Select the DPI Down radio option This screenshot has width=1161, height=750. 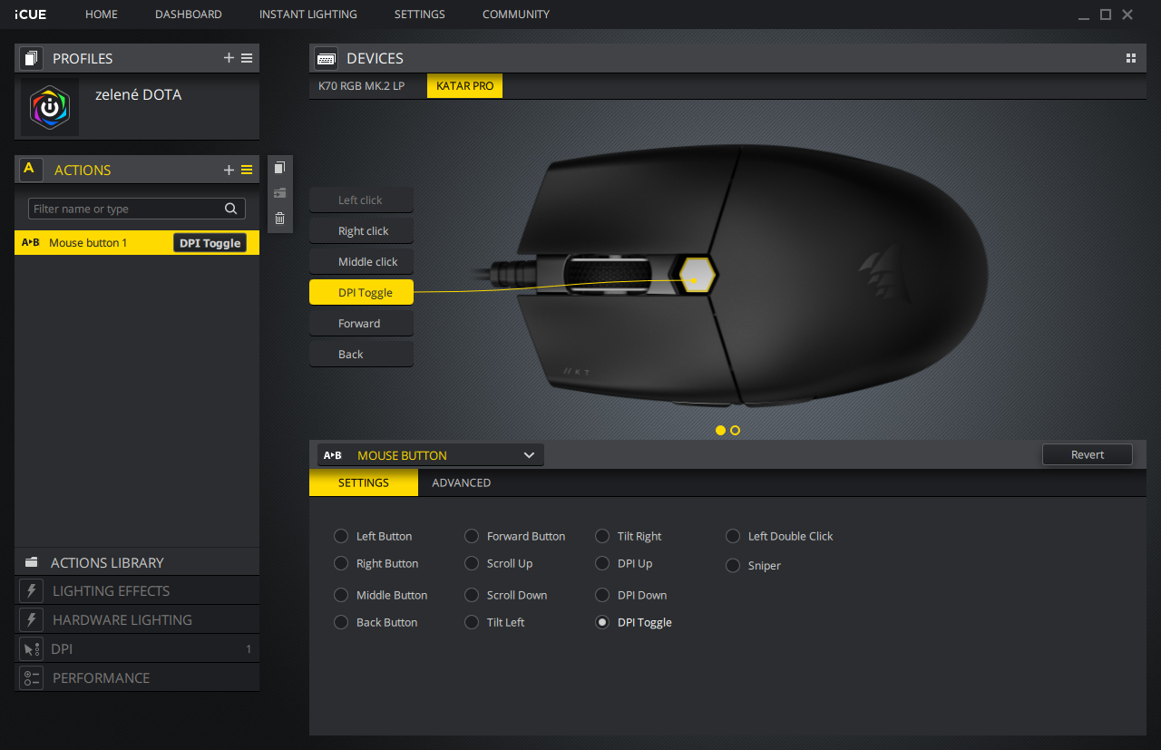[602, 595]
